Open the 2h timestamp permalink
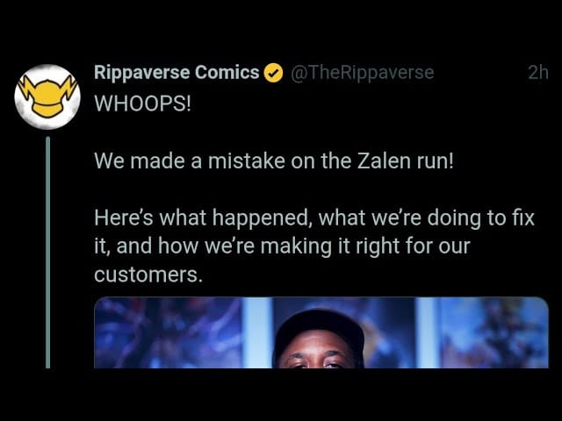Viewport: 562px width, 421px height. tap(537, 73)
